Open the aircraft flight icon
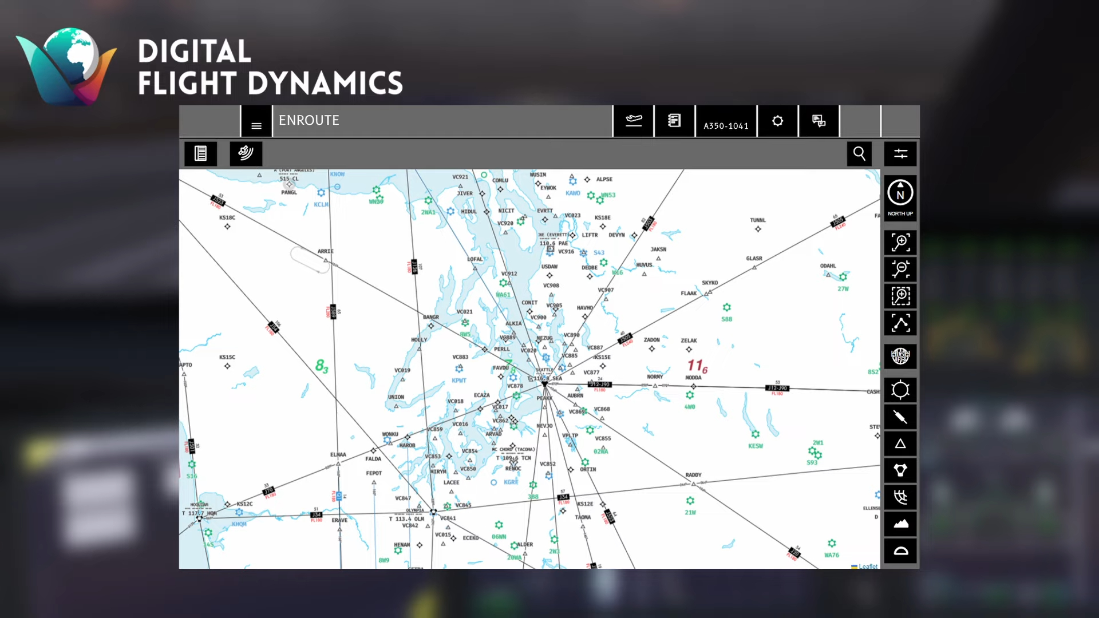The width and height of the screenshot is (1099, 618). tap(634, 121)
